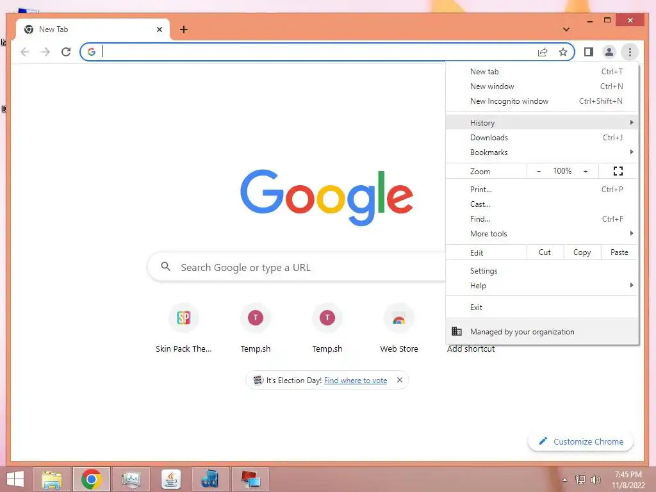The height and width of the screenshot is (492, 656).
Task: Open Downloads from the menu
Action: pos(542,137)
